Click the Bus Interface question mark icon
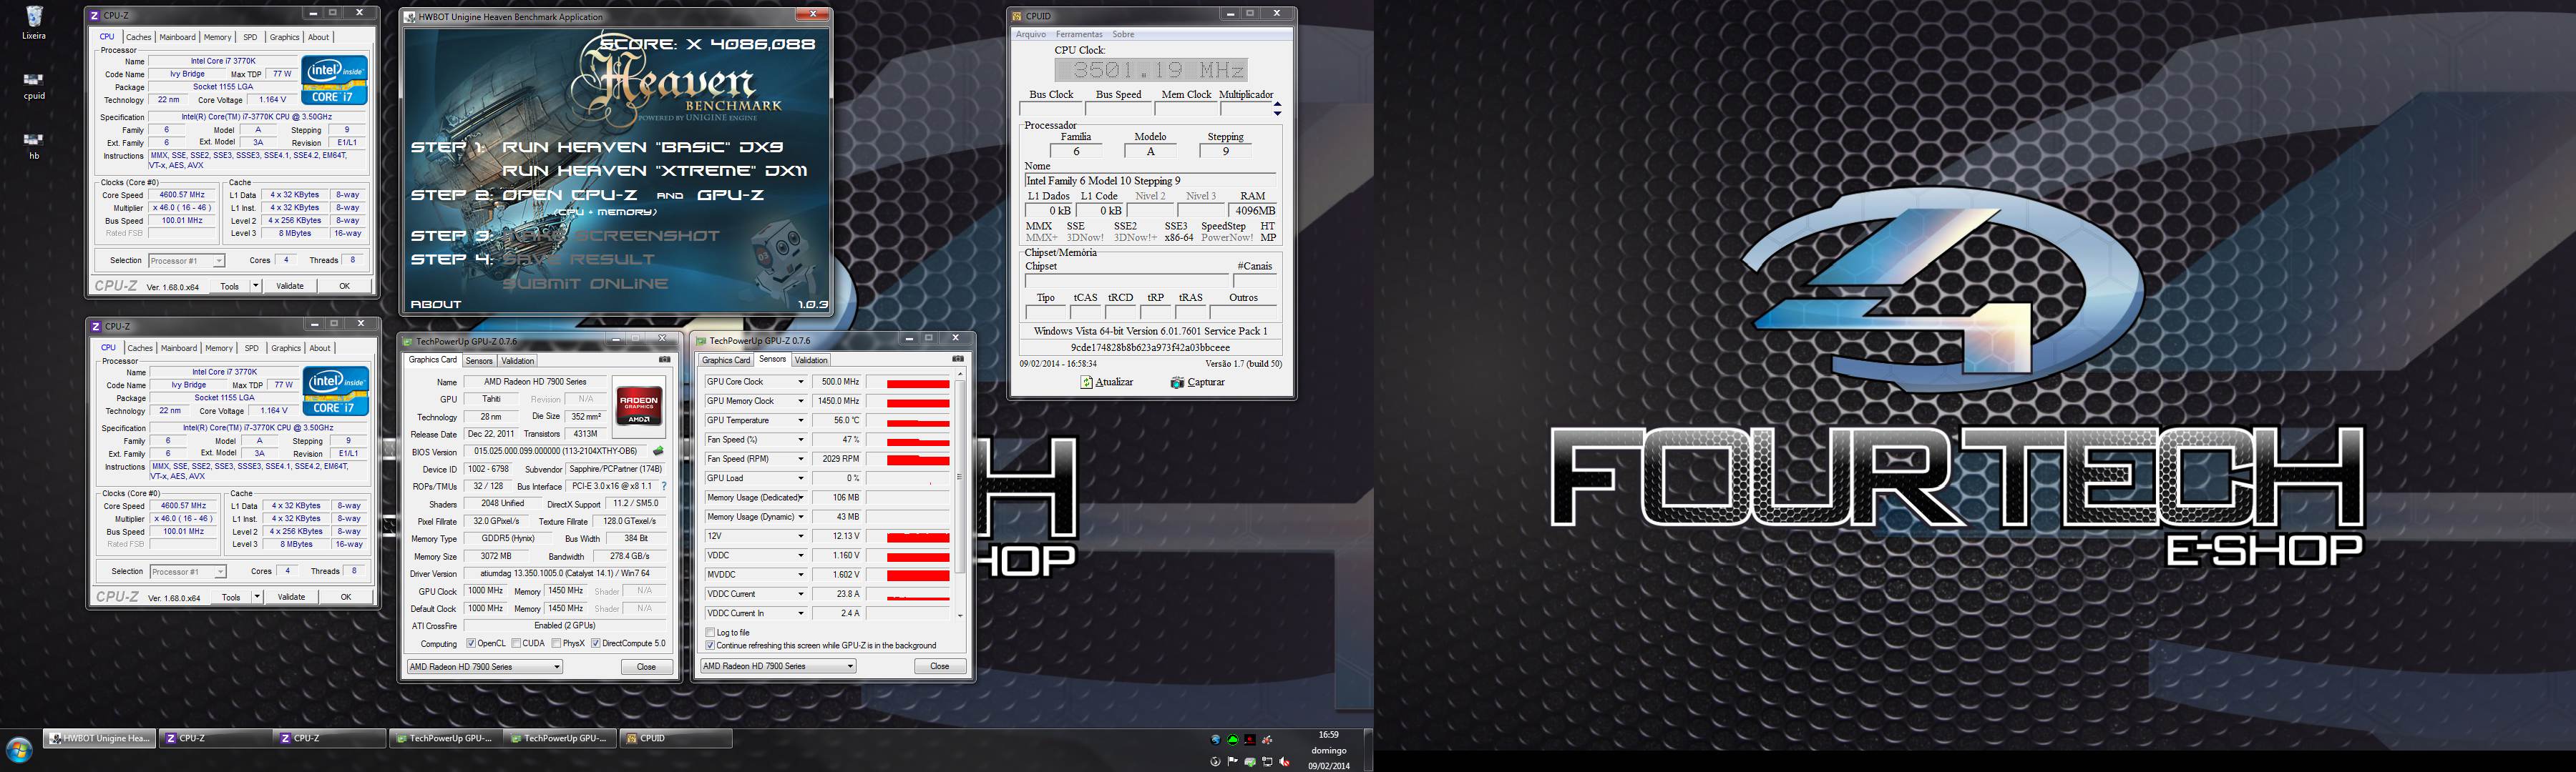The height and width of the screenshot is (772, 2576). (663, 486)
